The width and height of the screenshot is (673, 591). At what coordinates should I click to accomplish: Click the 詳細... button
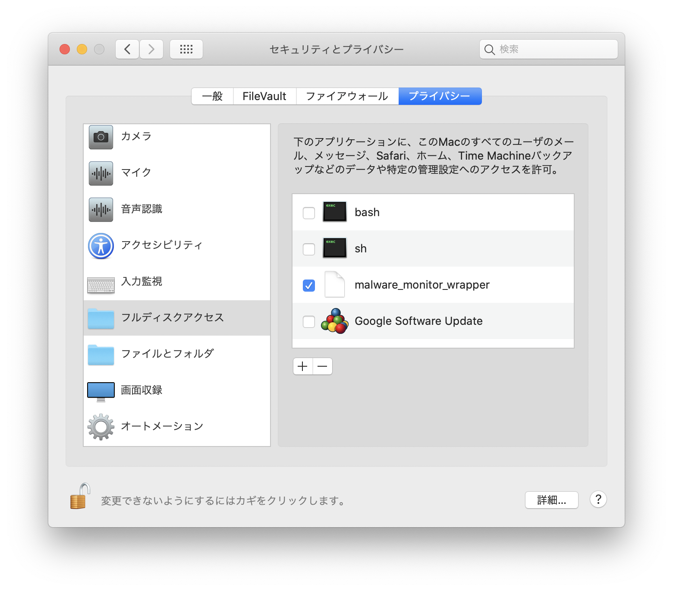click(552, 500)
